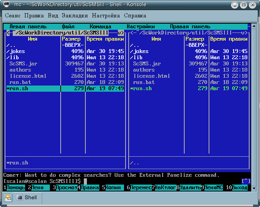Select the Shell session tab
The image size is (260, 207).
point(27,197)
